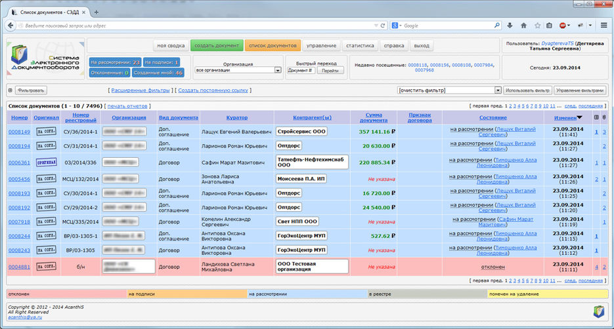614x329 pixels.
Task: Click the 'НА СОГЛ.' stamp of document 0008243
Action: pos(46,250)
